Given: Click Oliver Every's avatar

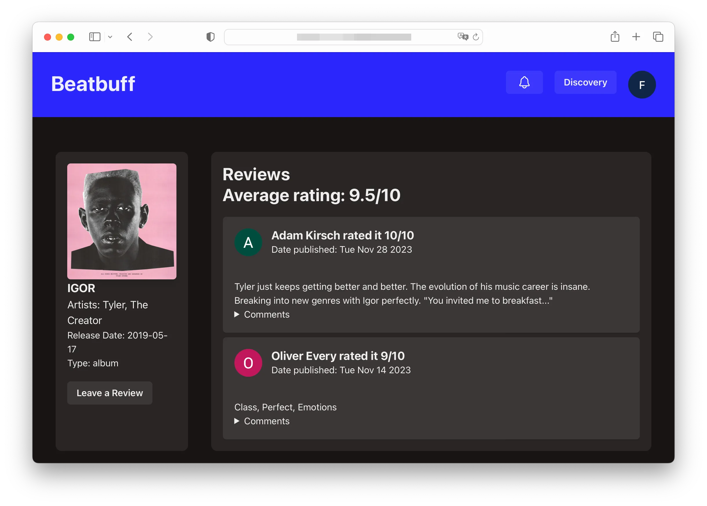Looking at the screenshot, I should click(248, 363).
